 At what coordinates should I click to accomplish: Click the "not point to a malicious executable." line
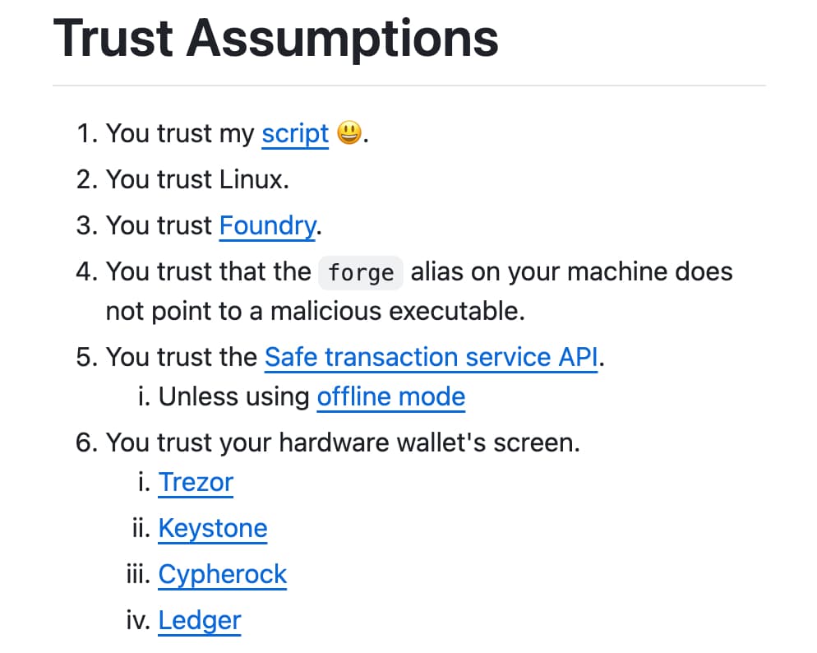coord(315,312)
